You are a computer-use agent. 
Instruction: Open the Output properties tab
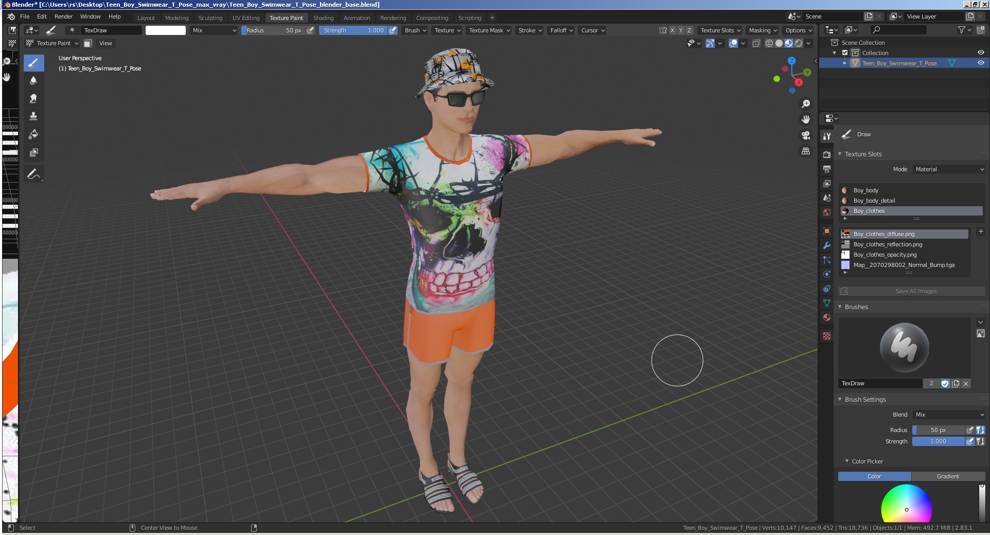coord(827,169)
